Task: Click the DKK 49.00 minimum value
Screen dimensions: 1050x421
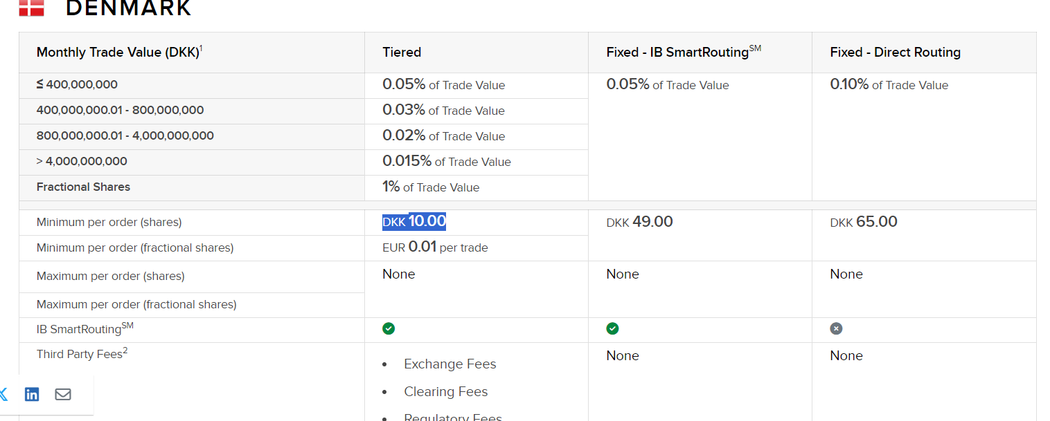Action: click(639, 222)
